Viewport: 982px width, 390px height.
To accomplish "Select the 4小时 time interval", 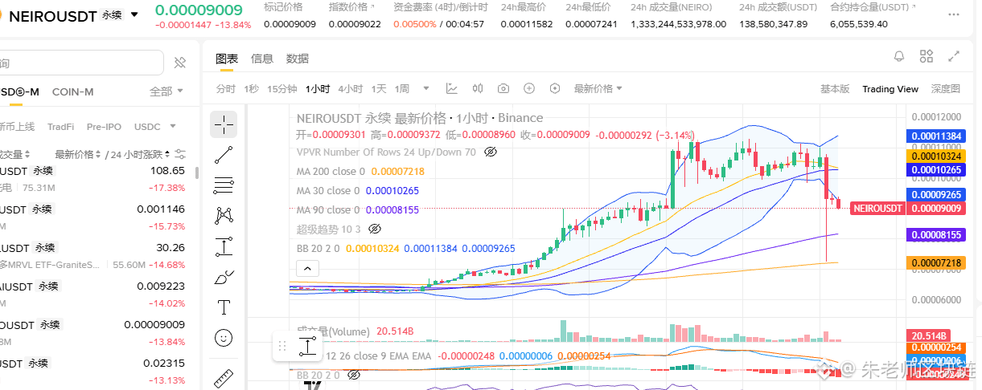I will pos(351,88).
